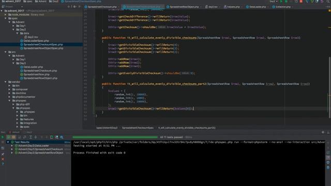Viewport: 331px width, 186px height.
Task: Open the Day2 run configuration dropdown
Action: click(x=274, y=2)
